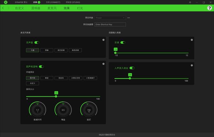Switch to the 混响器 tab
The height and width of the screenshot is (137, 214).
35,8
